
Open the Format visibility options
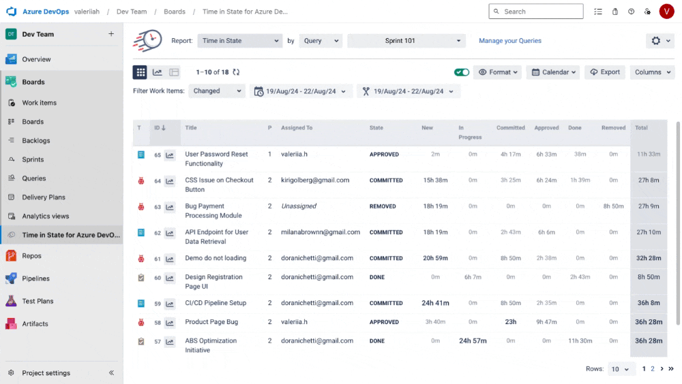tap(497, 72)
